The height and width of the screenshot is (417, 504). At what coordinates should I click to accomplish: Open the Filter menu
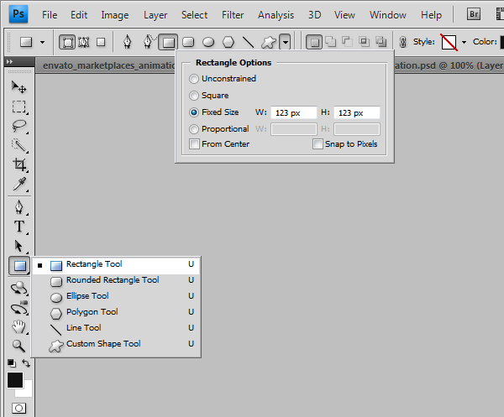tap(233, 15)
